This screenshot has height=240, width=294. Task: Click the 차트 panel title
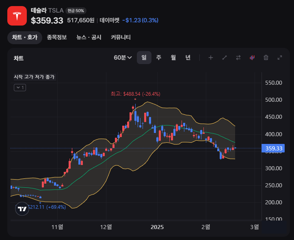point(19,58)
